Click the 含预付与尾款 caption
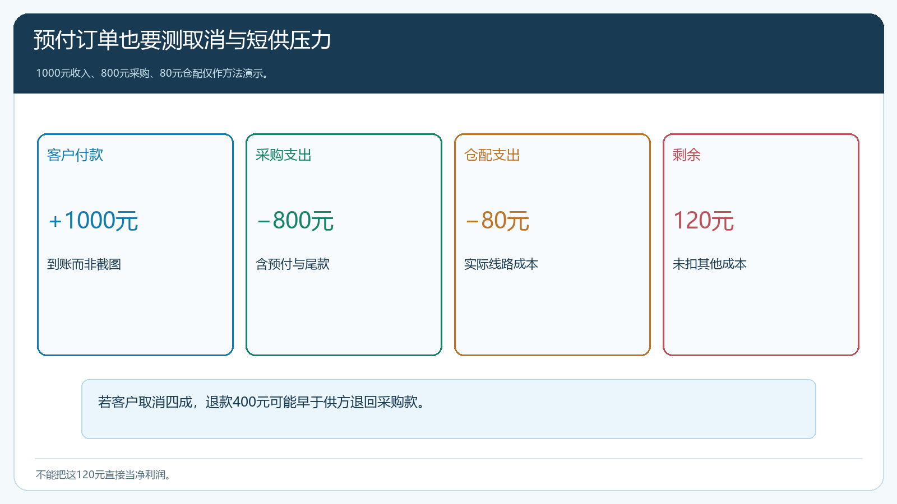This screenshot has height=504, width=897. pos(293,264)
